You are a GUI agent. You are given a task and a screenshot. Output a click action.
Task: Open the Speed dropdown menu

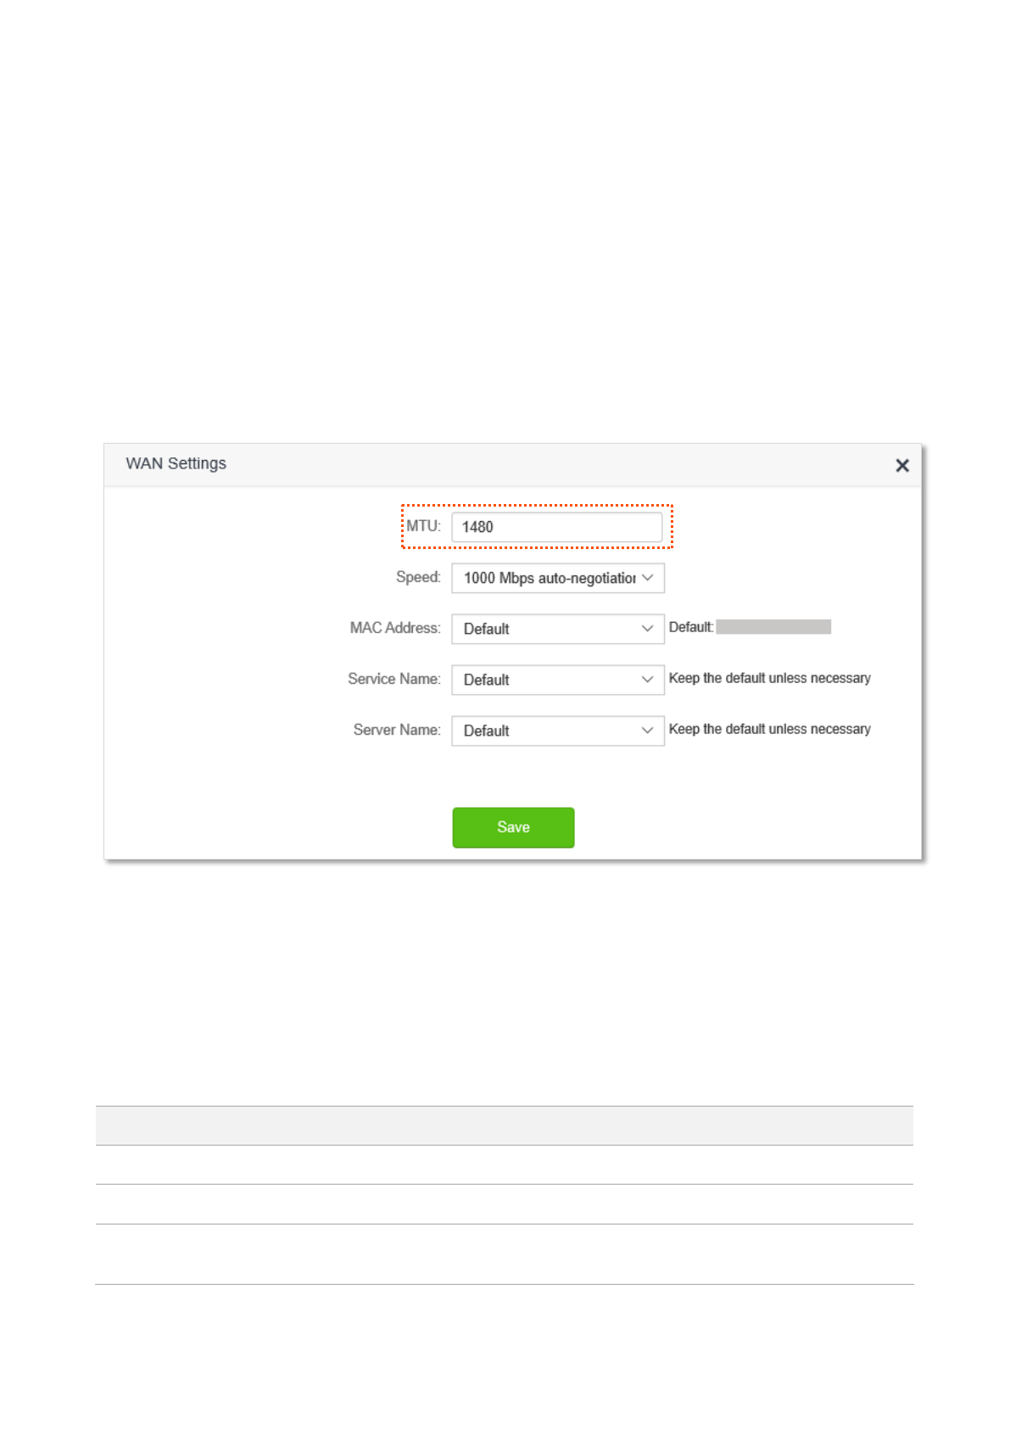(x=549, y=578)
